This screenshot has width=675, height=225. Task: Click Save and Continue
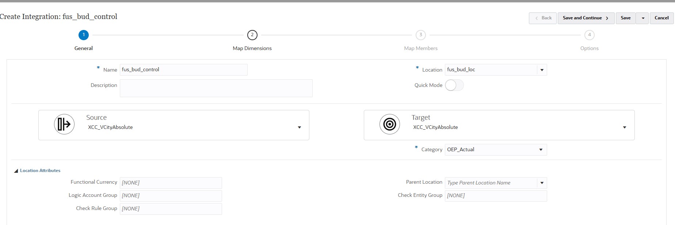586,18
